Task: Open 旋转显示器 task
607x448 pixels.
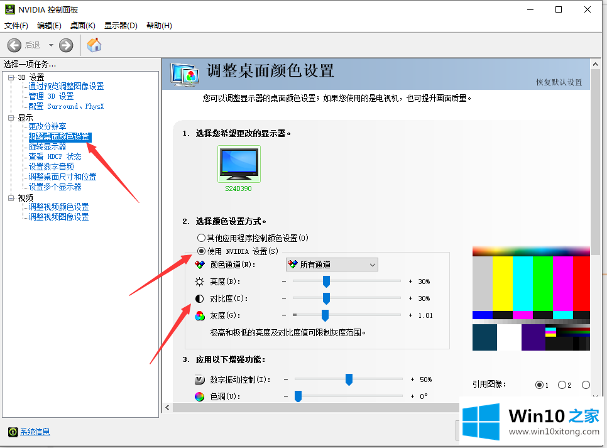Action: point(47,146)
